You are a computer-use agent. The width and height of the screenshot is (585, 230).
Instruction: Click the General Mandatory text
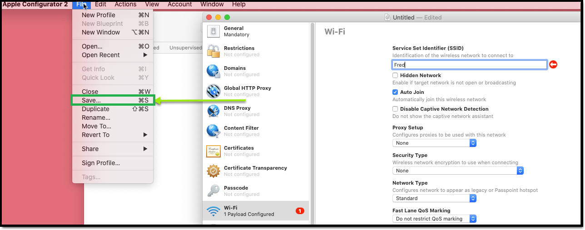tap(237, 31)
